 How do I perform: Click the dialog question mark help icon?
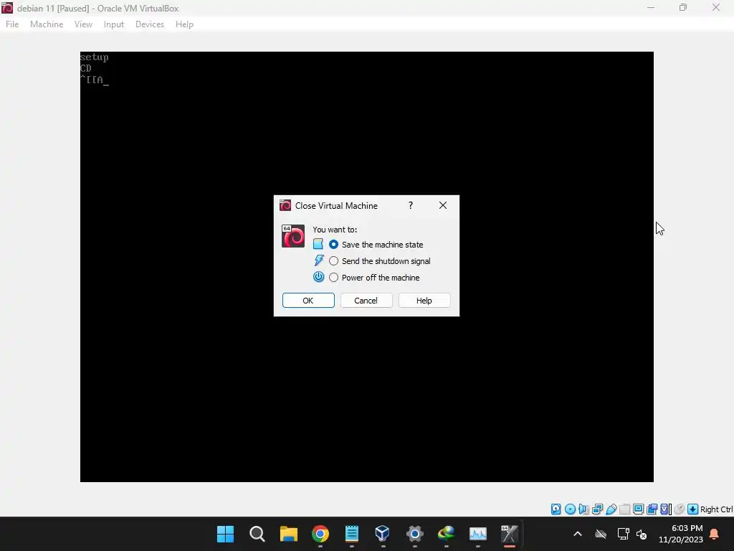click(411, 205)
